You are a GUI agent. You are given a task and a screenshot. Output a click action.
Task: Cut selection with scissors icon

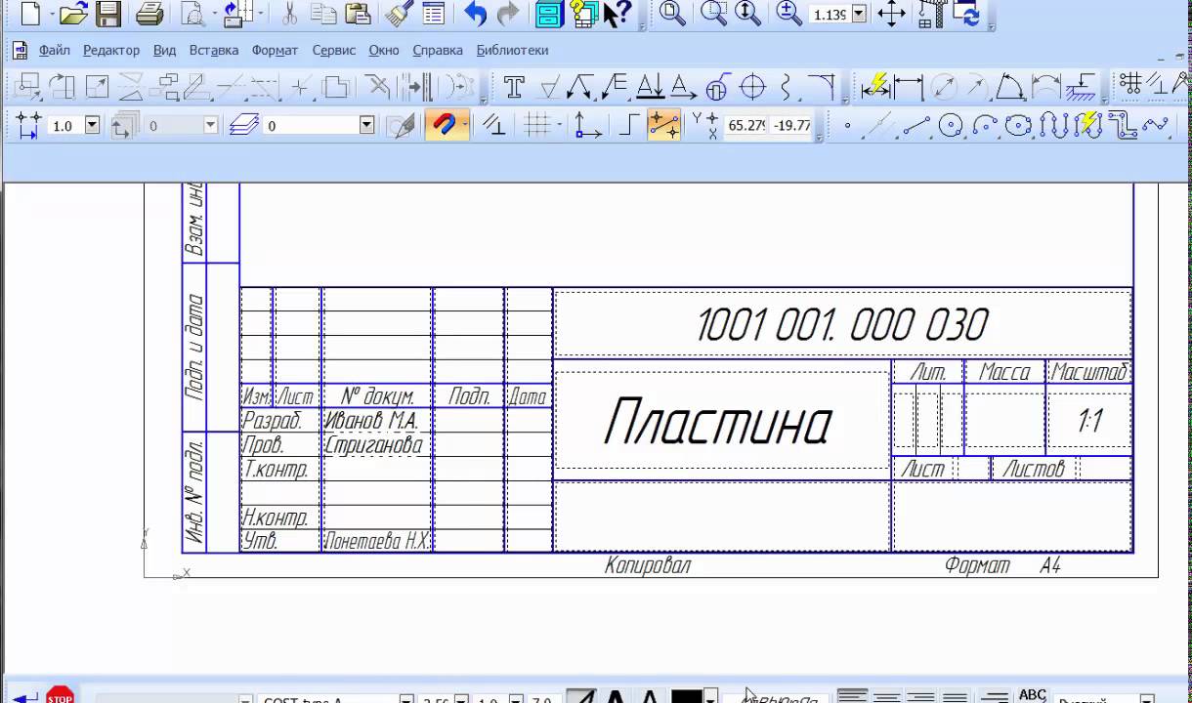(x=288, y=14)
